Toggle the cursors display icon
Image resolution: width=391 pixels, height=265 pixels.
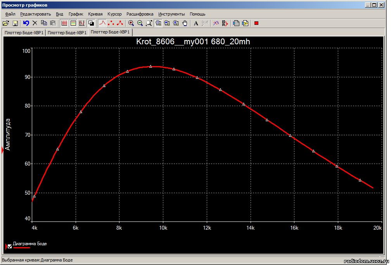click(x=82, y=23)
